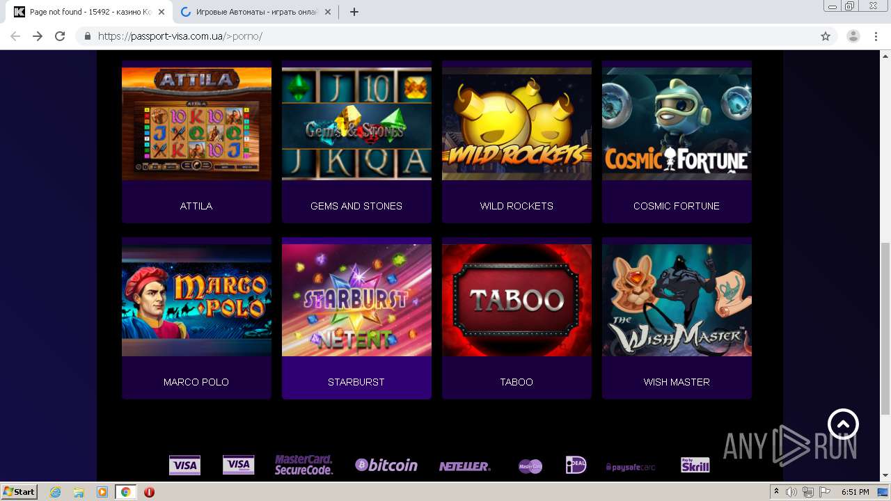
Task: Click the bitcoin payment logo
Action: coord(386,465)
